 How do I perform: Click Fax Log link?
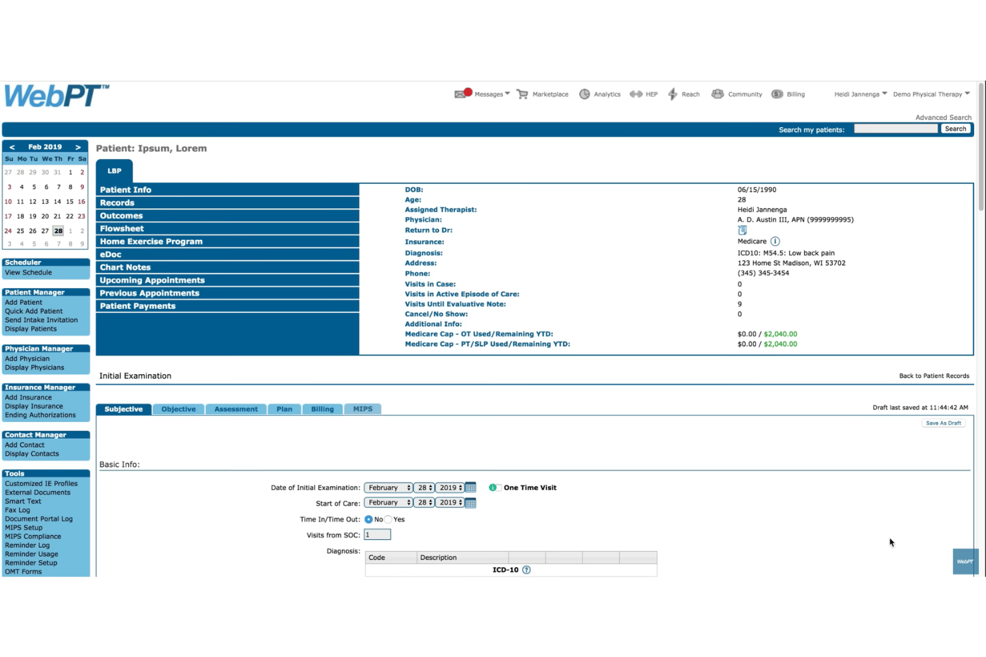tap(18, 511)
